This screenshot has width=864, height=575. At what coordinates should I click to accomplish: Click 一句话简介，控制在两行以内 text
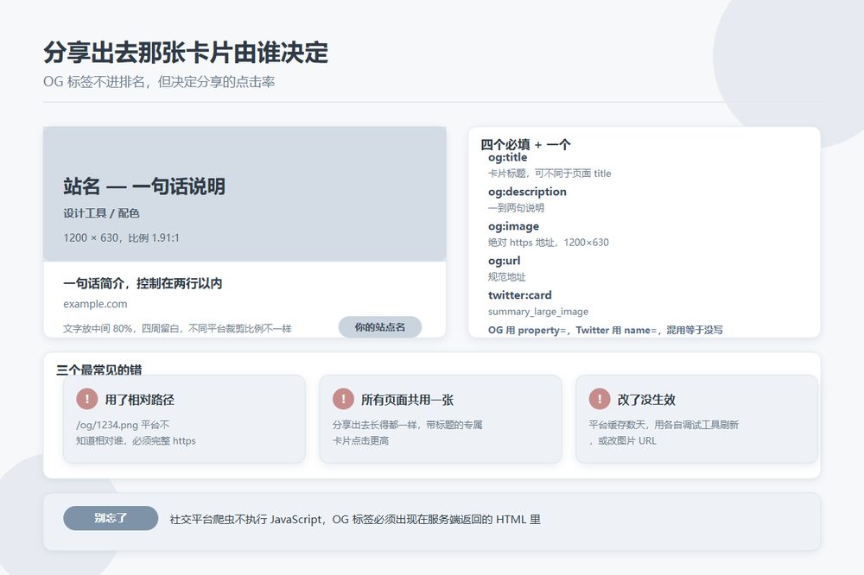pos(143,283)
